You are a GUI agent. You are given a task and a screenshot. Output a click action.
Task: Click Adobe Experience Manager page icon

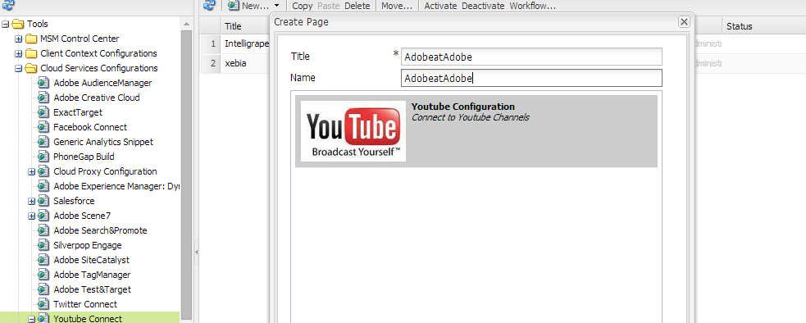click(x=43, y=186)
